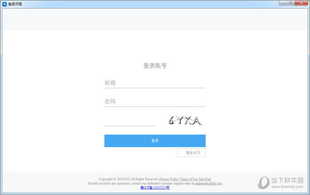Focus the password (密码) field
Screen dimensions: 310x195
(x=155, y=102)
